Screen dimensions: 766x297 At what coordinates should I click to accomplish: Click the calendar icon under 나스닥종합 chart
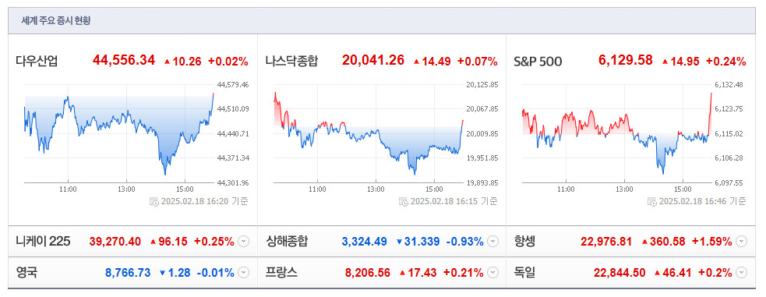point(403,201)
